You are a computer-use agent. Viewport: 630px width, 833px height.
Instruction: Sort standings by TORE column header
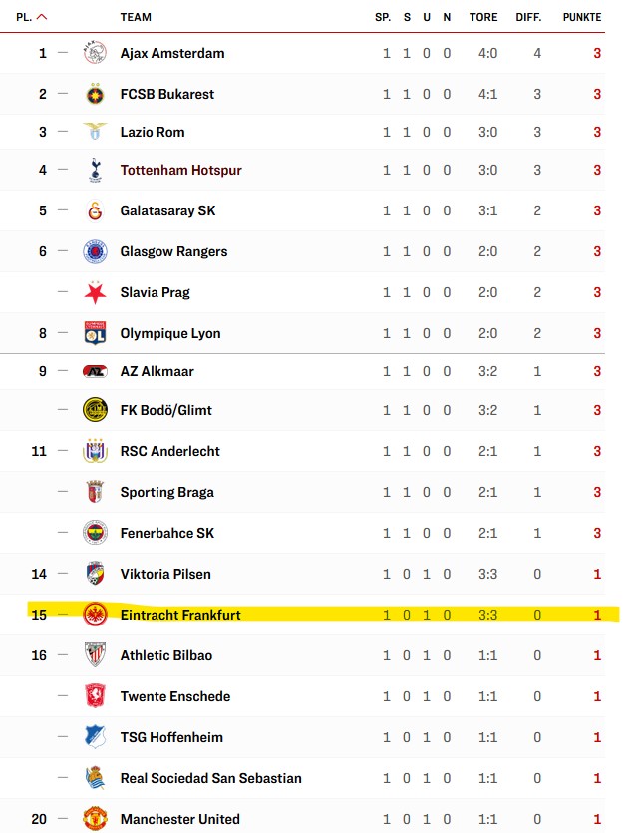[x=483, y=17]
